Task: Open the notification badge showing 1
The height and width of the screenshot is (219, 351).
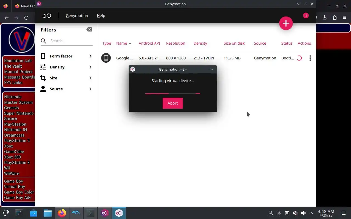Action: point(306,16)
